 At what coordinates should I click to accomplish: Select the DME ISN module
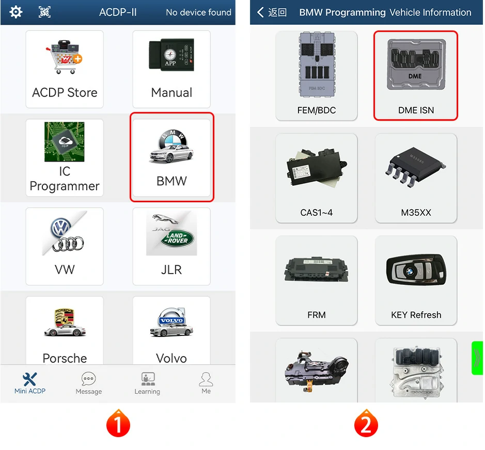pyautogui.click(x=416, y=76)
